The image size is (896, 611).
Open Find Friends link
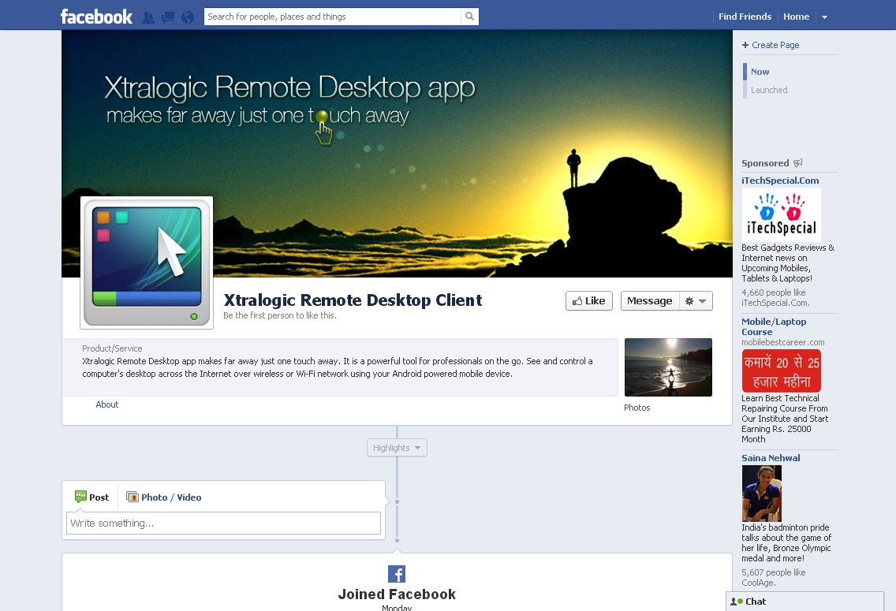click(x=745, y=17)
